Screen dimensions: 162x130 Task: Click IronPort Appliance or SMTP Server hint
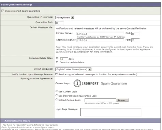click(x=101, y=37)
